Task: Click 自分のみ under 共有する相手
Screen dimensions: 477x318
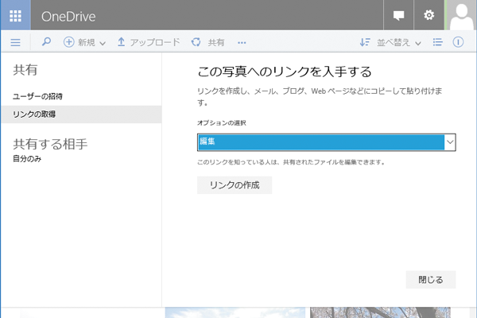Action: pyautogui.click(x=27, y=158)
